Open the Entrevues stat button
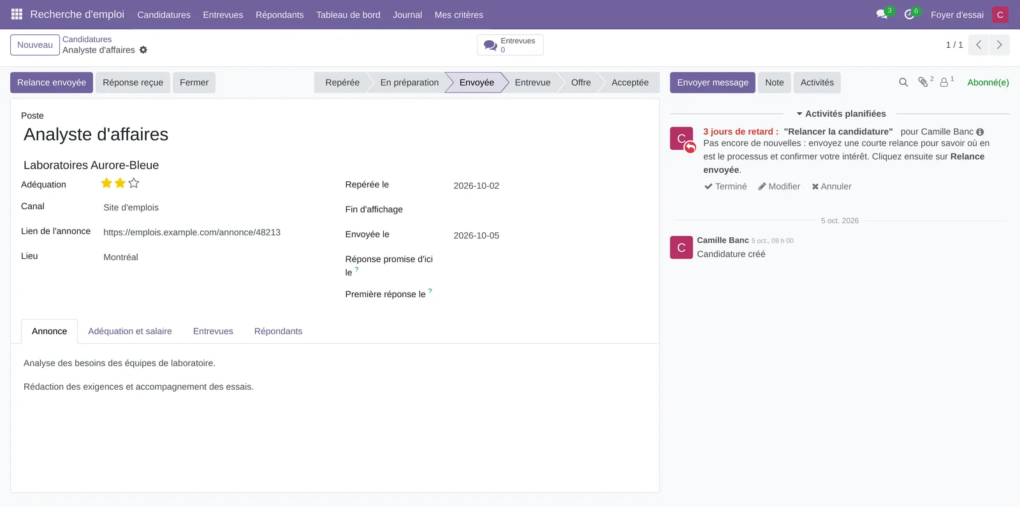1020x507 pixels. (510, 45)
